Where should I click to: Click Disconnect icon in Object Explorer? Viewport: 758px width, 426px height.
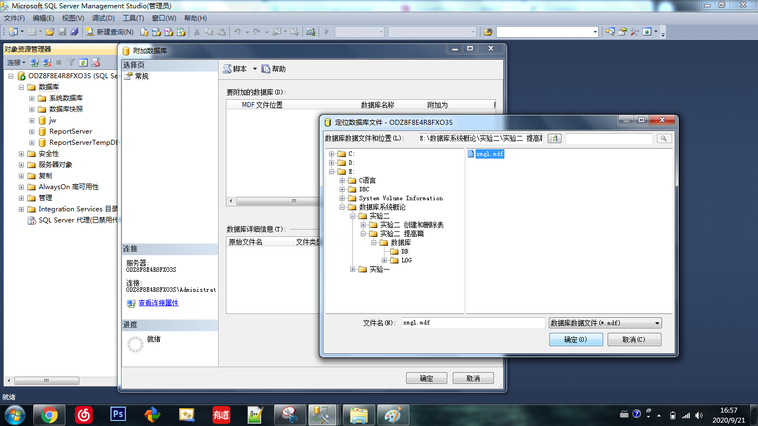47,63
